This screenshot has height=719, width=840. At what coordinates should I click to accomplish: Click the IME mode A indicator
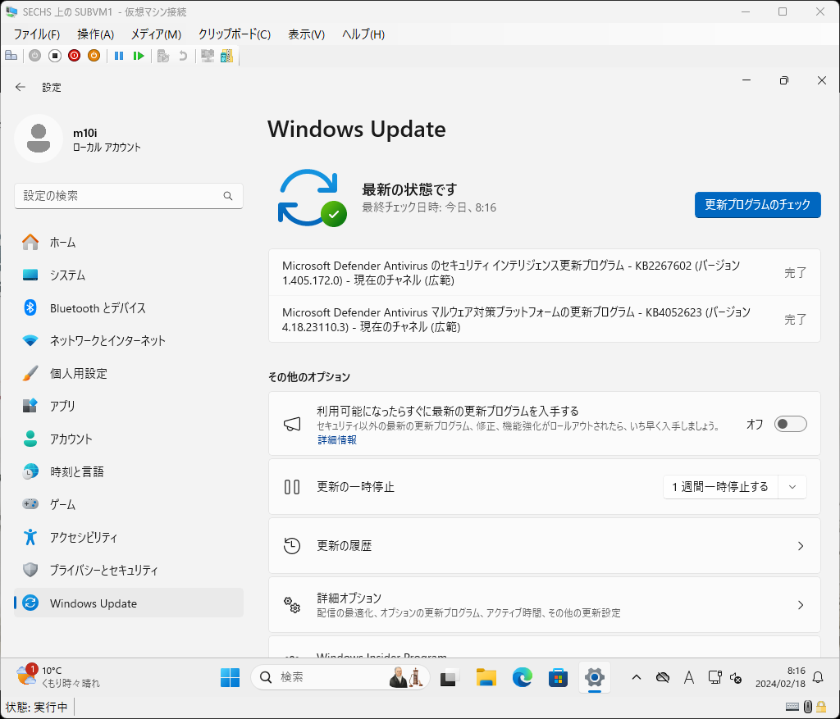pyautogui.click(x=689, y=678)
